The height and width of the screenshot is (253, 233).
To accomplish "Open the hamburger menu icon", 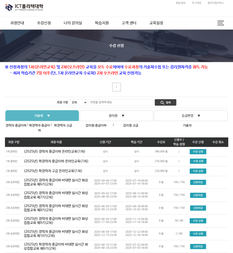I will [220, 23].
